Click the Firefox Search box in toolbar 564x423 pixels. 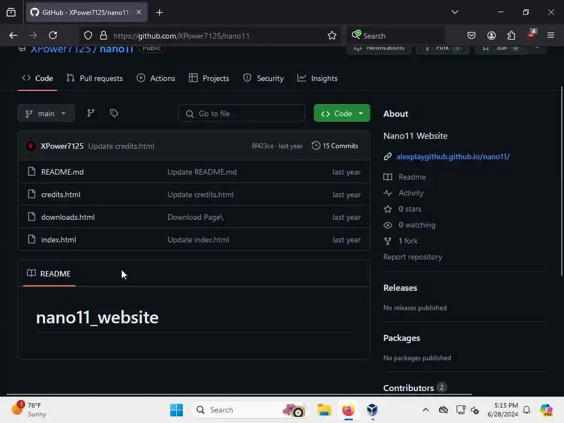click(395, 36)
